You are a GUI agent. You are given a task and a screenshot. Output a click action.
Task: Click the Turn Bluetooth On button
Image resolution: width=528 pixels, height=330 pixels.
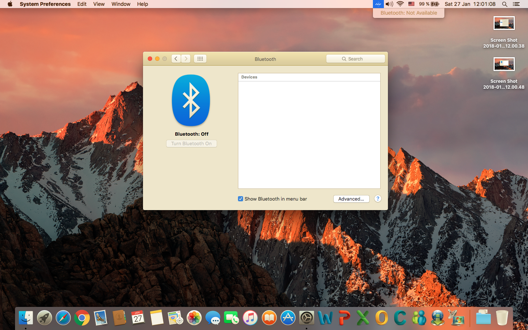(x=191, y=143)
